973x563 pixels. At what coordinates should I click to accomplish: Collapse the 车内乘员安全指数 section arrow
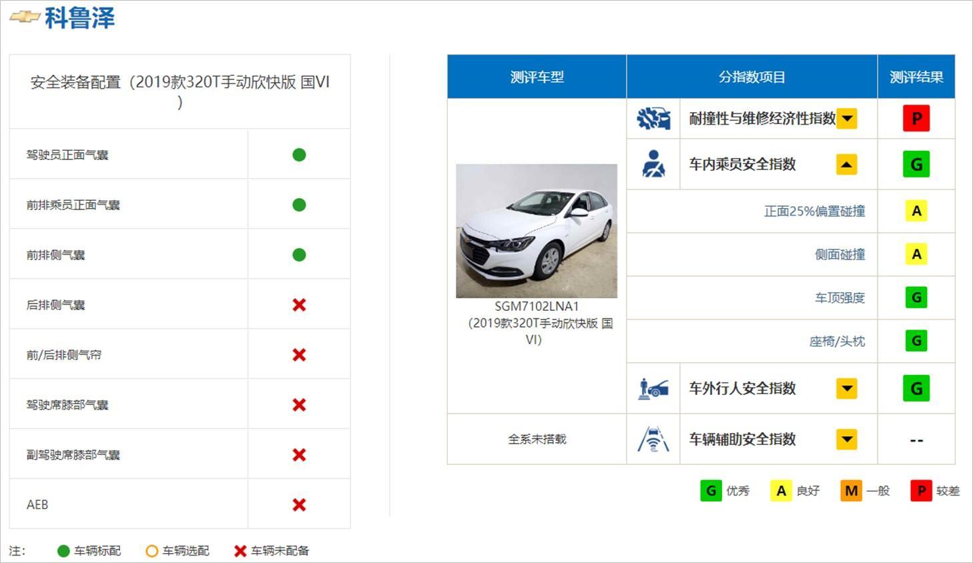(847, 164)
